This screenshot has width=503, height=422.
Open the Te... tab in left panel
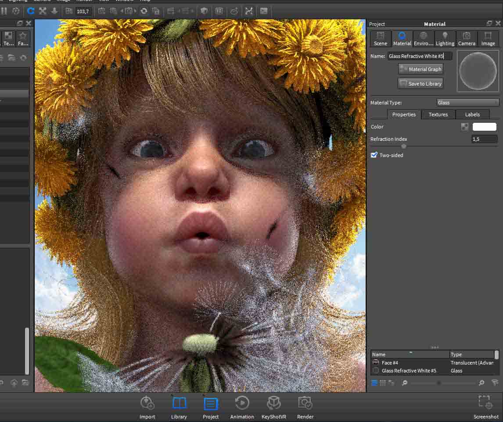tap(8, 39)
